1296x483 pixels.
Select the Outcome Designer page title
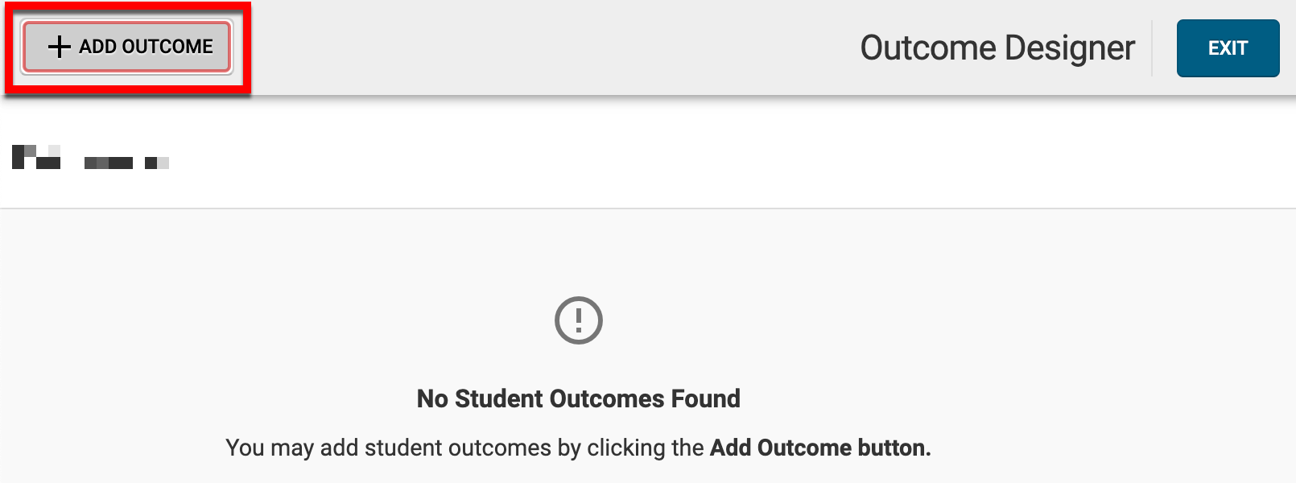[x=997, y=48]
